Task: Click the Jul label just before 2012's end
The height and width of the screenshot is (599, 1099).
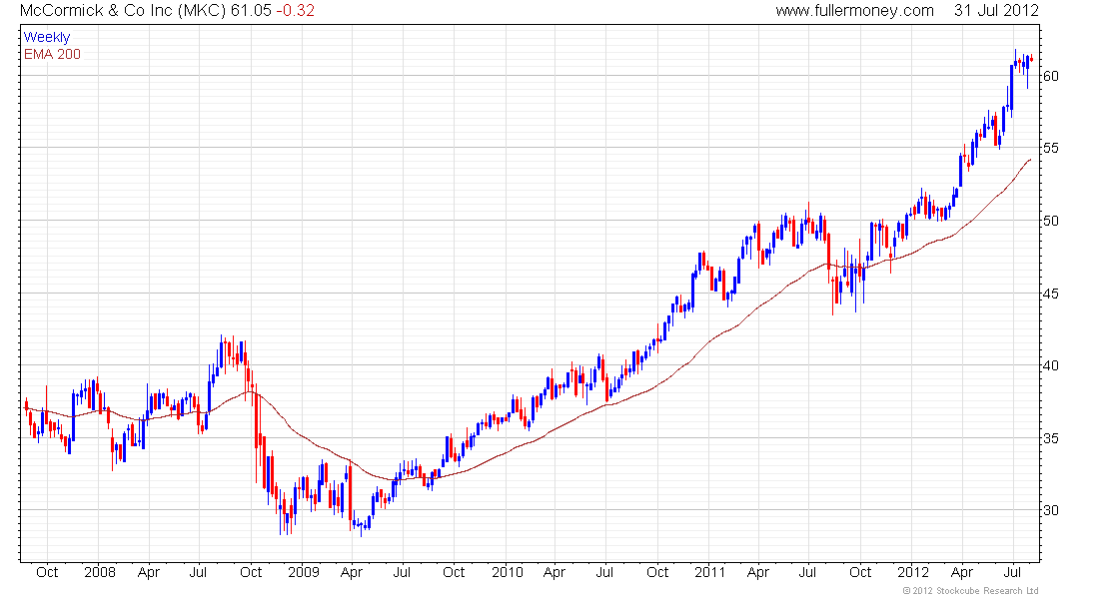Action: coord(1011,572)
